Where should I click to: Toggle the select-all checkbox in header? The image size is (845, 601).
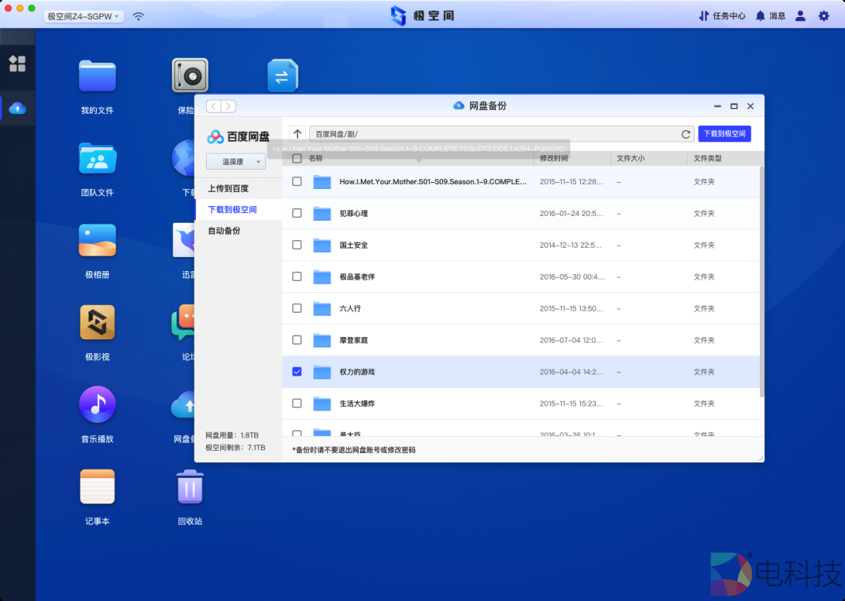[297, 157]
